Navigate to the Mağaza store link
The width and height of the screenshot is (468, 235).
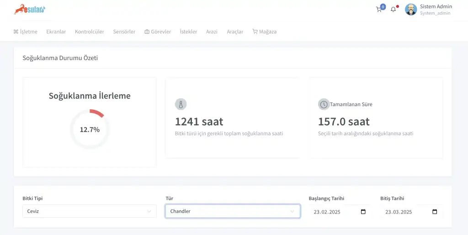(265, 32)
